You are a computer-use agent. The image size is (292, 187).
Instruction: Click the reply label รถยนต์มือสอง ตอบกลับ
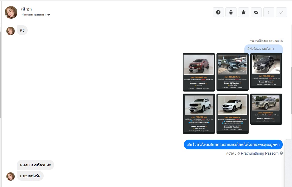[266, 41]
